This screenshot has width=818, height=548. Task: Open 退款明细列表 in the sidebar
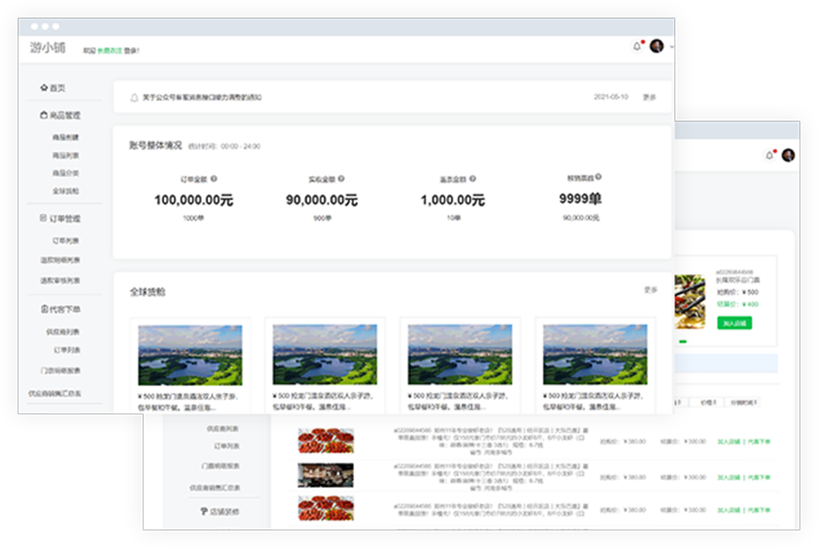click(60, 260)
